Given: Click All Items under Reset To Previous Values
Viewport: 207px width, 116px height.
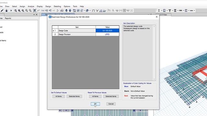Looking at the screenshot, I should point(95,96).
